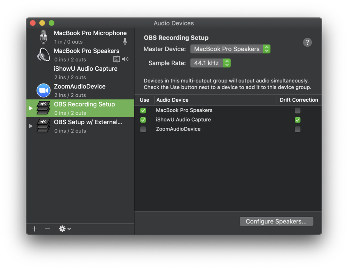The width and height of the screenshot is (348, 269).
Task: Click the ZoomAudioDevice blue camera icon
Action: click(43, 90)
